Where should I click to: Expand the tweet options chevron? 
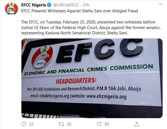point(161,5)
